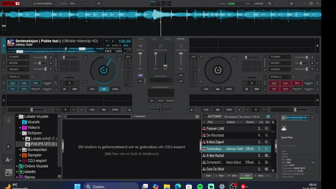Screen dimensions: 336x189
Task: Switch to the Scratch mixer tab
Action: point(167,39)
